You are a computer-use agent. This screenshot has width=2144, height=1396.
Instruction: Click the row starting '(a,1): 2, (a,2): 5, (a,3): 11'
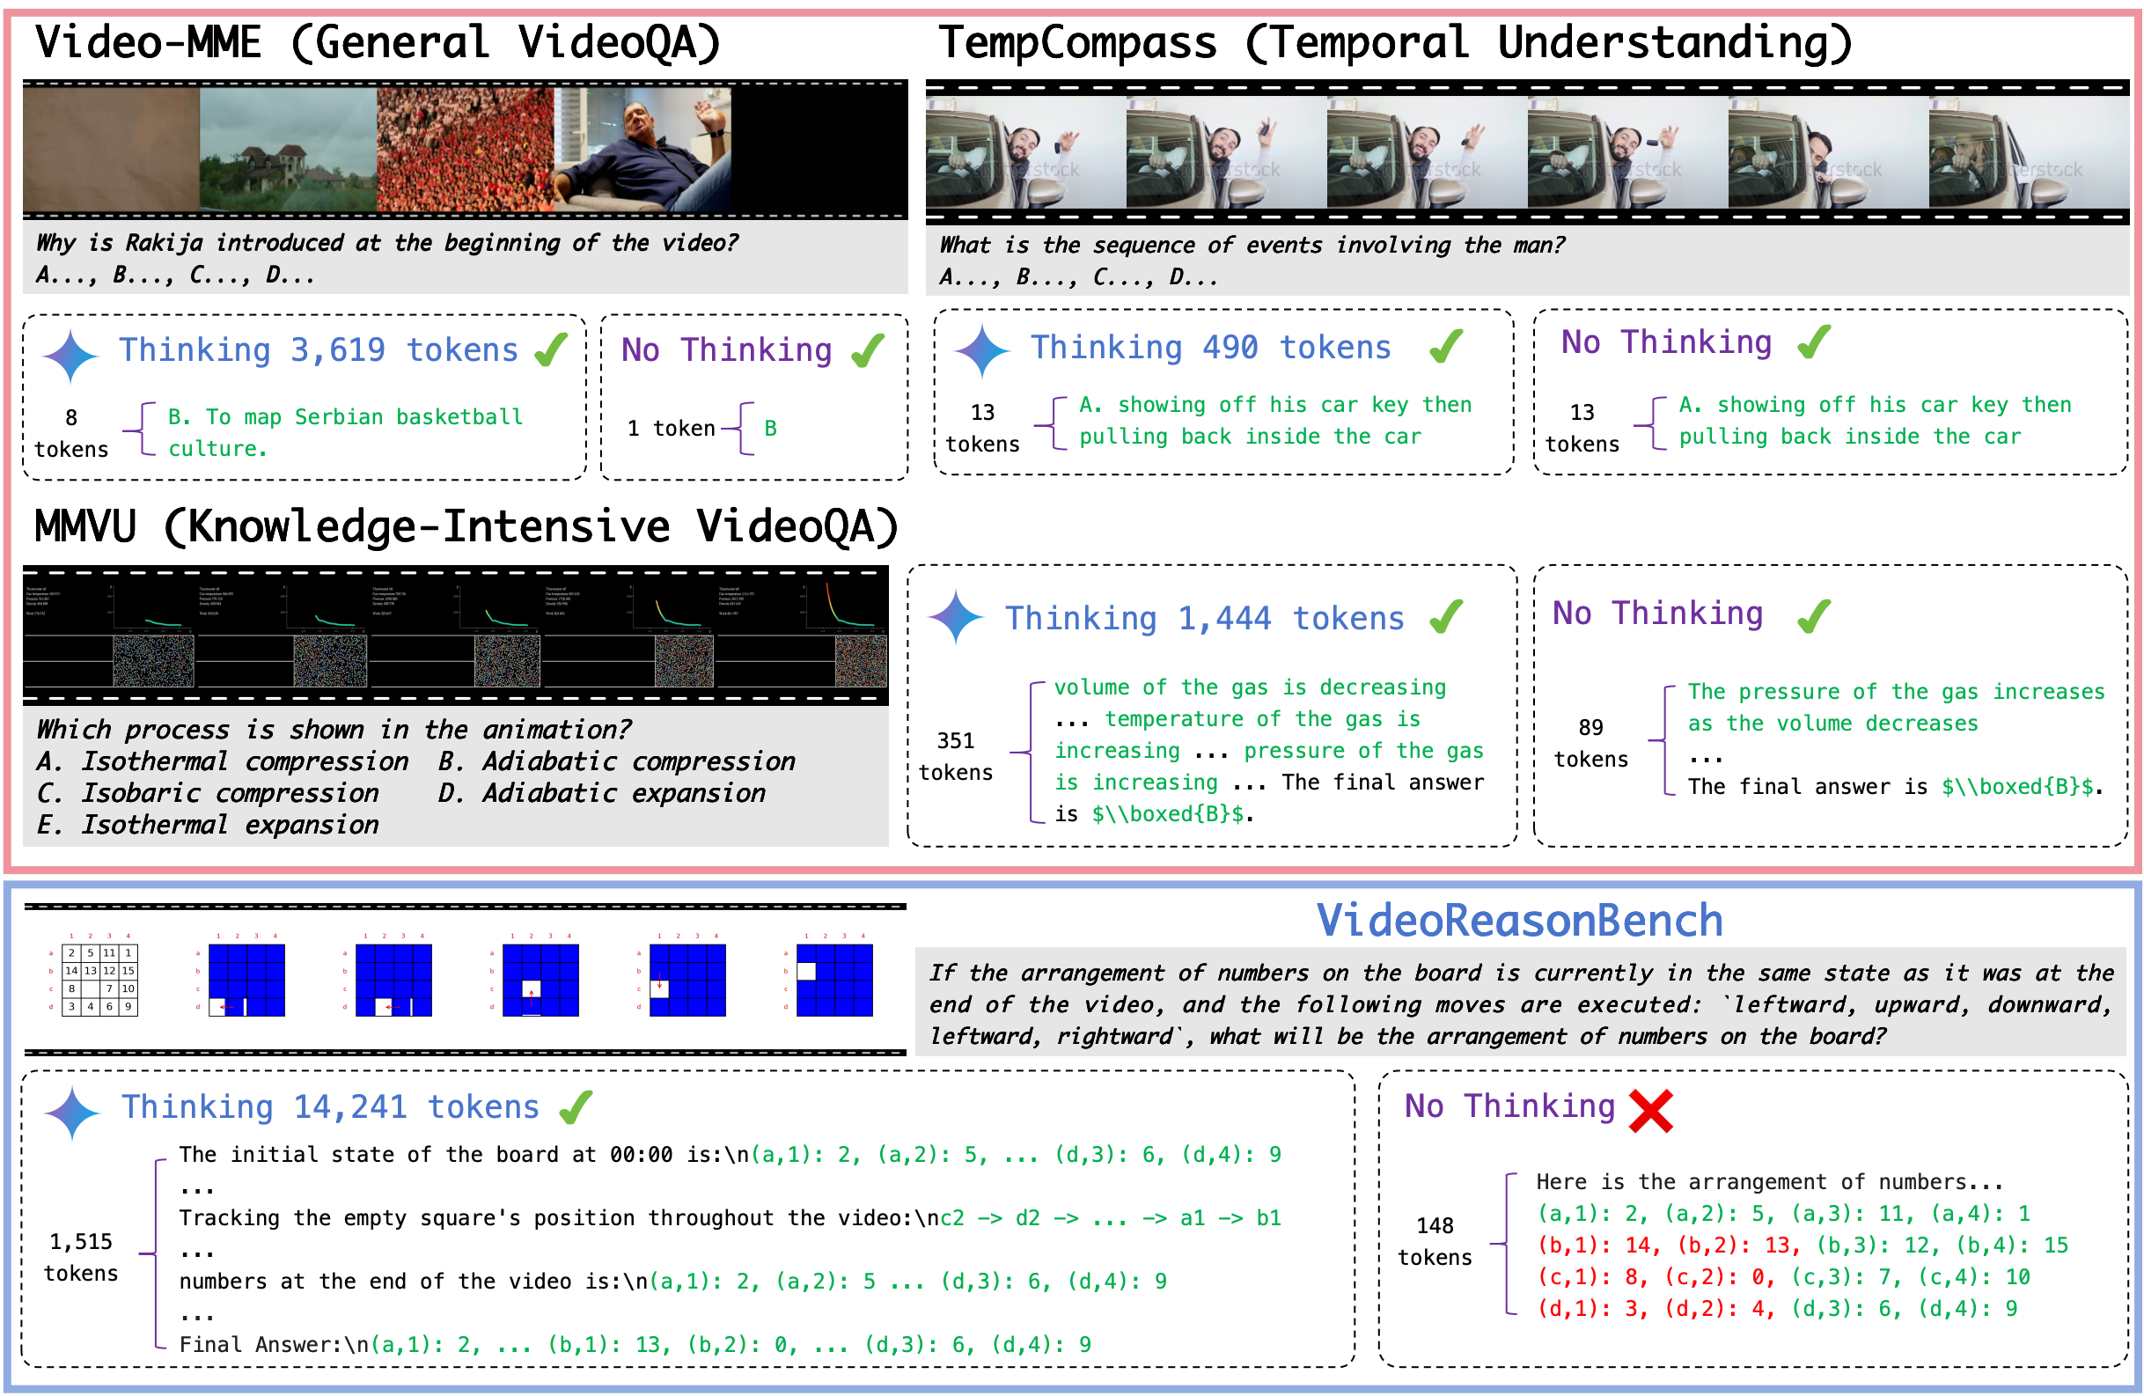[x=1784, y=1213]
